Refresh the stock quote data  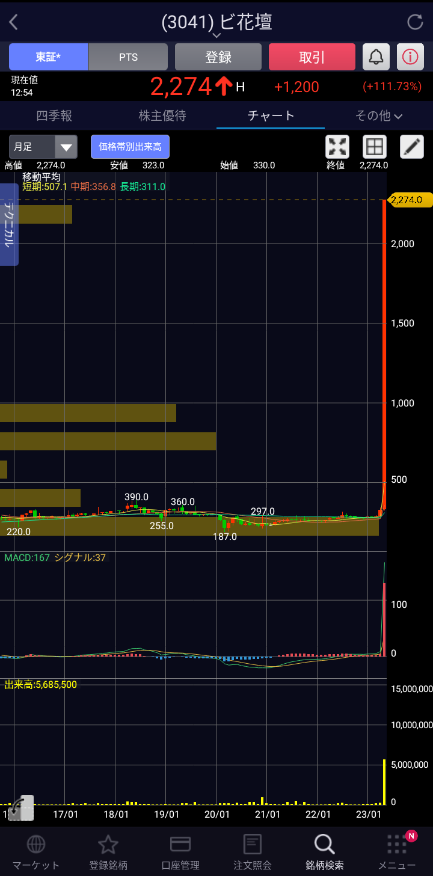click(x=415, y=22)
